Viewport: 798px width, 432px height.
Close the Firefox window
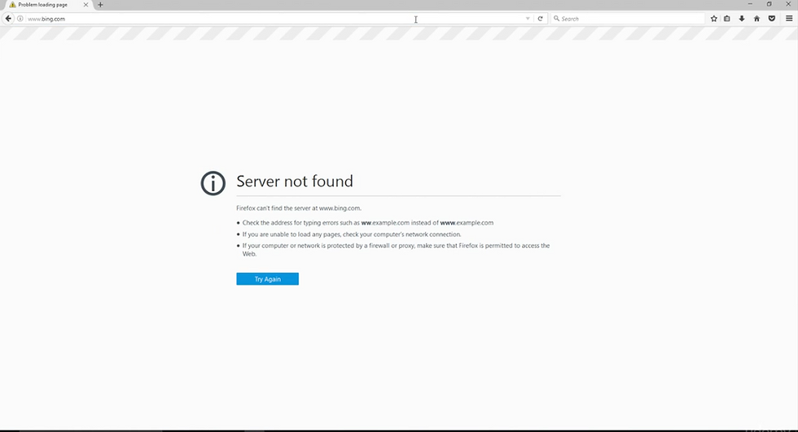coord(788,4)
